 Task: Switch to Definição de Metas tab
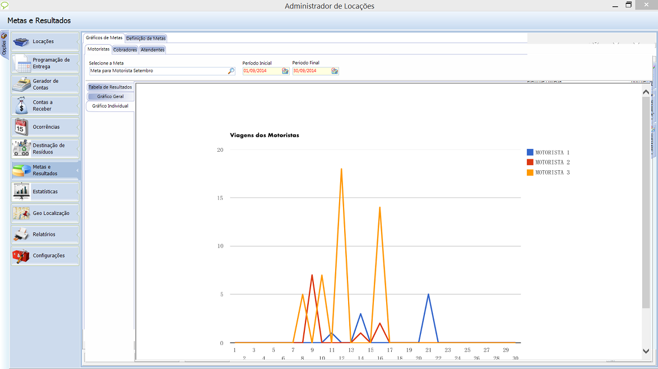tap(146, 38)
